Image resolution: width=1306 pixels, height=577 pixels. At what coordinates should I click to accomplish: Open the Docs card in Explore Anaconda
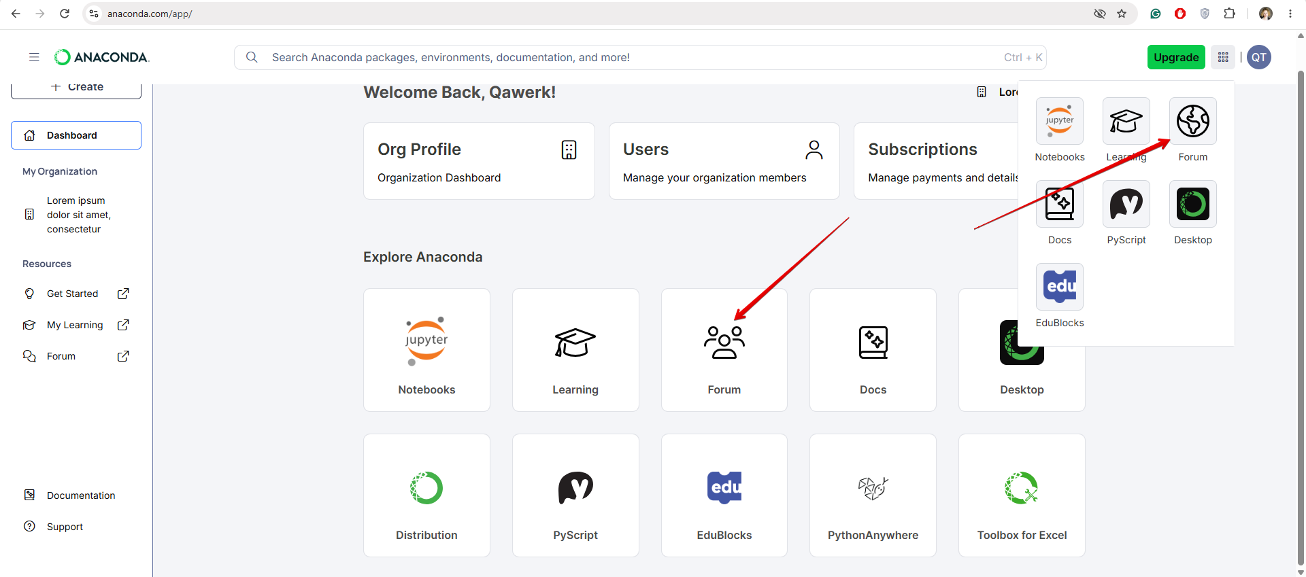(x=873, y=350)
